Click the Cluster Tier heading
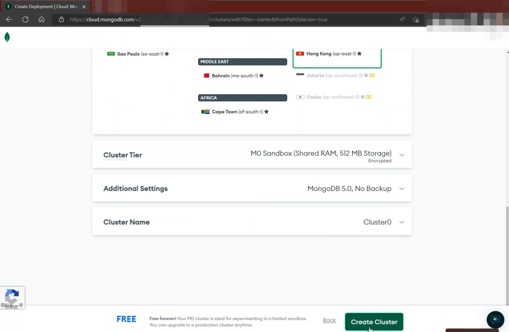The image size is (509, 332). (x=123, y=155)
